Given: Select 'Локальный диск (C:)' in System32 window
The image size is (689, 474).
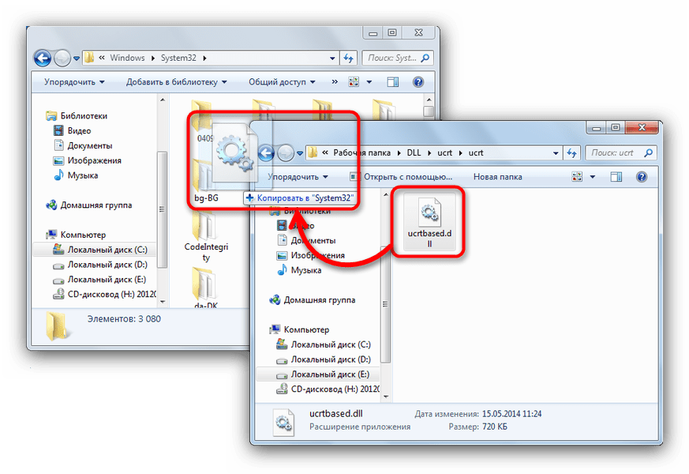Looking at the screenshot, I should [100, 250].
